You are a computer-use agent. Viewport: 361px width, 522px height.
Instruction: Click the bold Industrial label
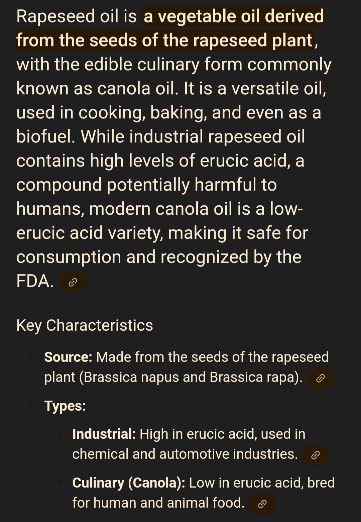click(x=104, y=434)
